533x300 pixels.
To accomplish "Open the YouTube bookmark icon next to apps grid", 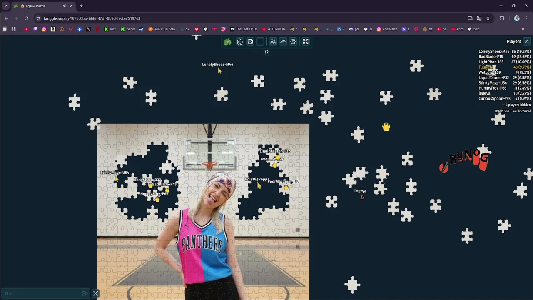I will (26, 29).
